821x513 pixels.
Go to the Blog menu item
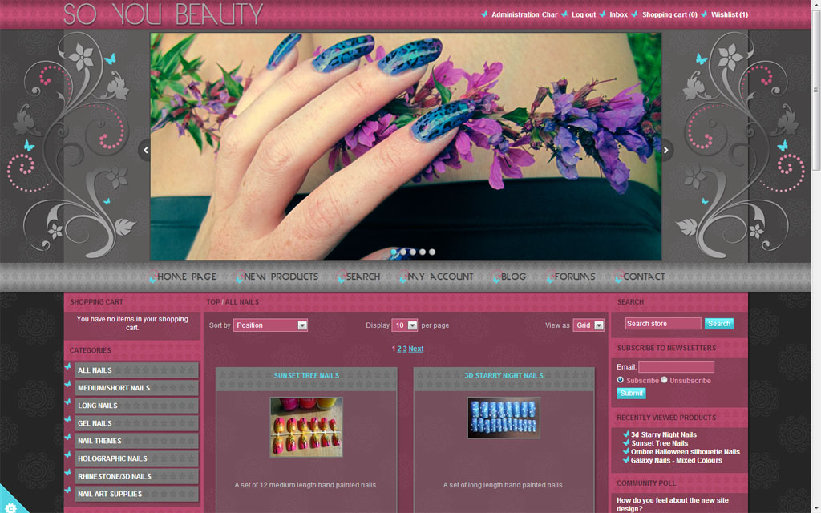[513, 277]
